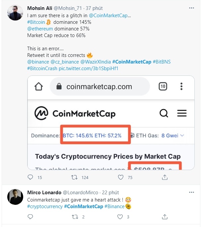Click the coinmarketcap.com address bar
The width and height of the screenshot is (204, 227).
tap(99, 87)
